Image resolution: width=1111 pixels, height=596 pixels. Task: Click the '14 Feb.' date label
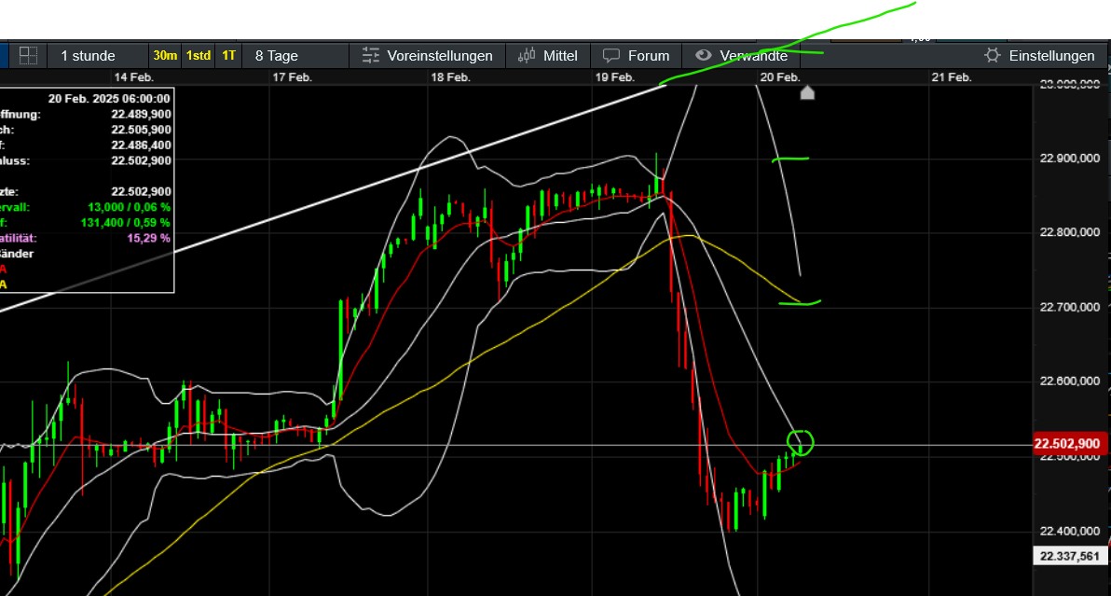(x=134, y=77)
